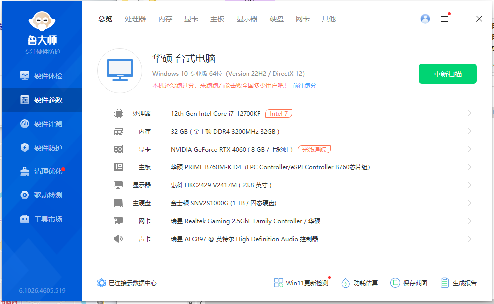Expand the 声卡 row chevron
The height and width of the screenshot is (304, 494).
470,239
